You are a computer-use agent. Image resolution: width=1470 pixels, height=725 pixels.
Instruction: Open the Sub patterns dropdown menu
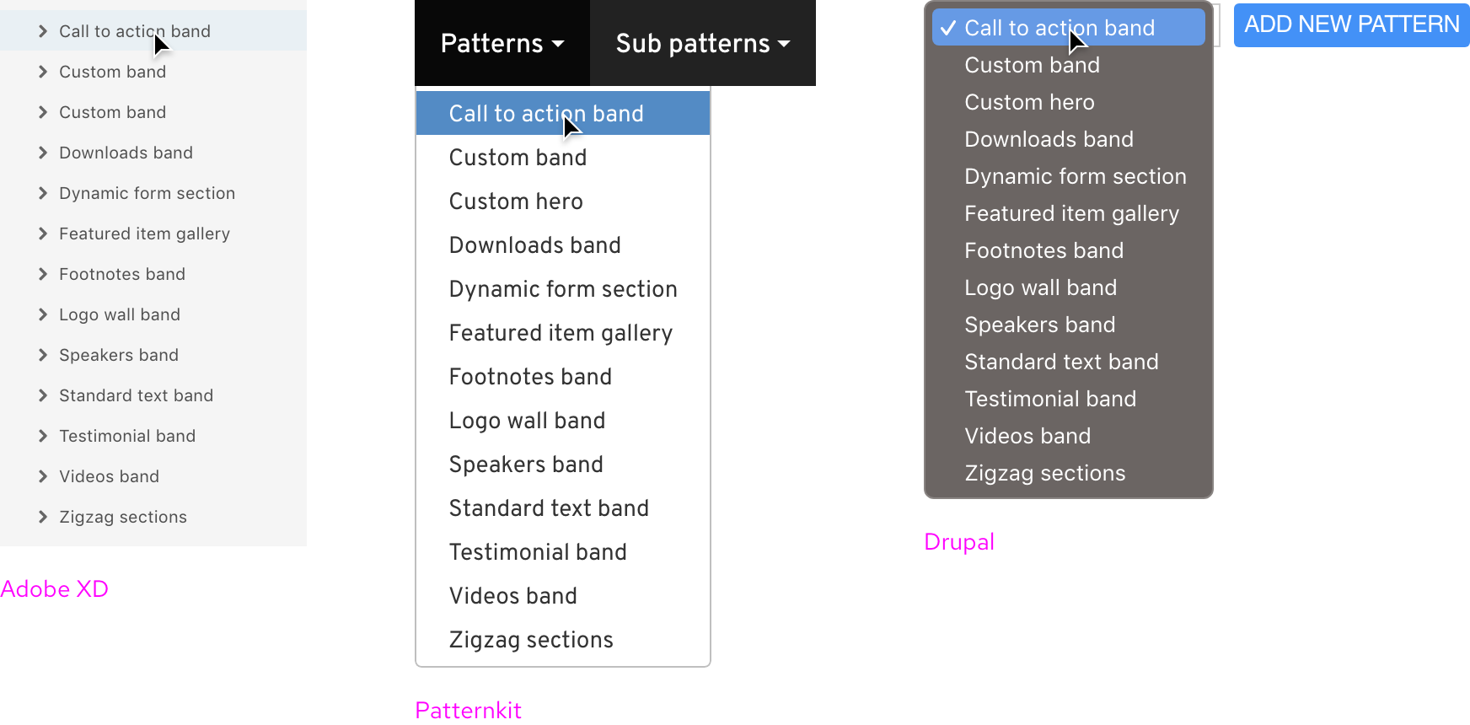click(x=703, y=43)
